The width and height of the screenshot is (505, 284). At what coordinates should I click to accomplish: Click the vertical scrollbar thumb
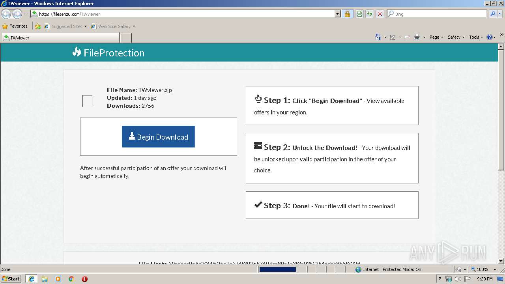[501, 110]
